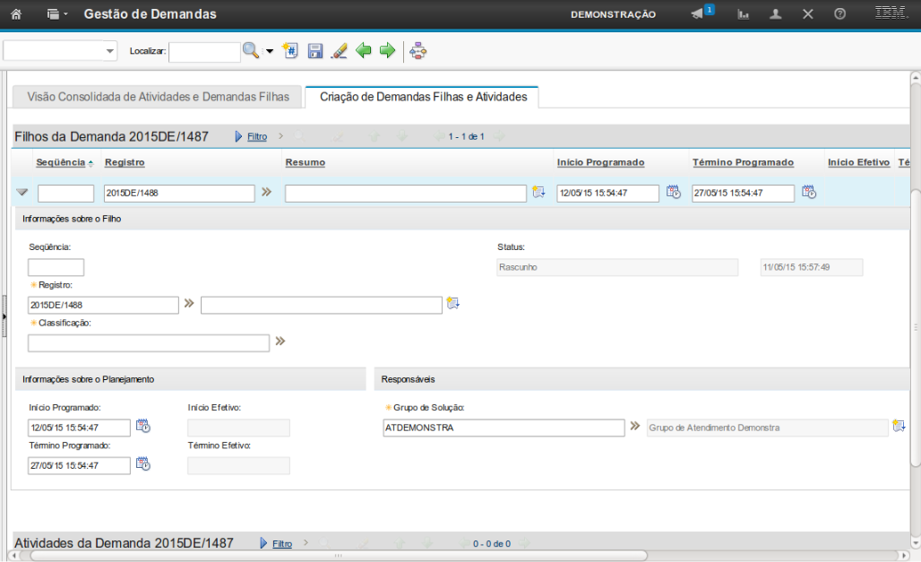Open the bulletin board notifications icon
Image resolution: width=921 pixels, height=562 pixels.
point(698,14)
